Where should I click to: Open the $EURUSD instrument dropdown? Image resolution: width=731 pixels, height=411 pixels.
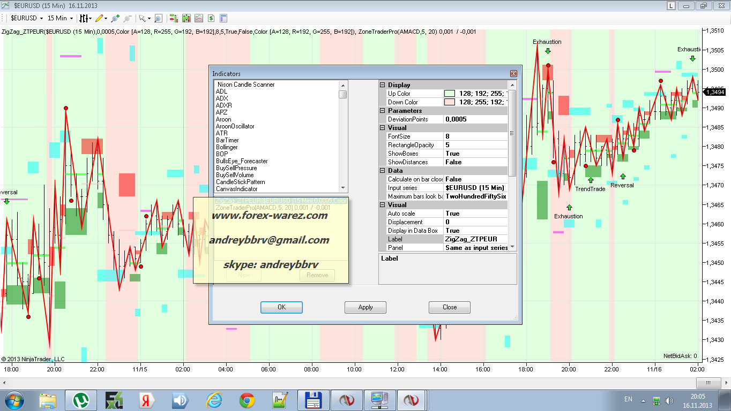(x=27, y=18)
